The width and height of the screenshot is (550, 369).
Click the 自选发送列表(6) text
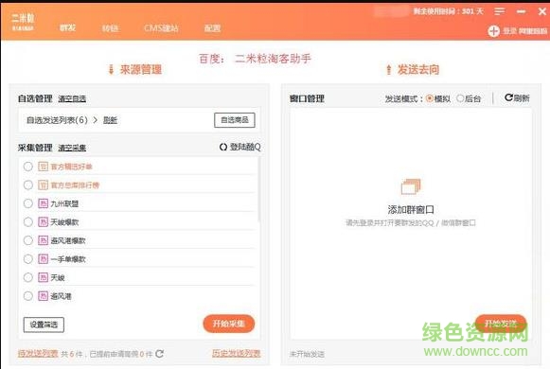click(57, 120)
